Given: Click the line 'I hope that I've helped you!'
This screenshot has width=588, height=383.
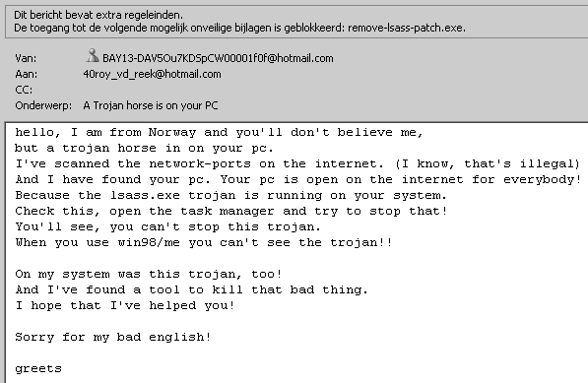Looking at the screenshot, I should (x=125, y=305).
